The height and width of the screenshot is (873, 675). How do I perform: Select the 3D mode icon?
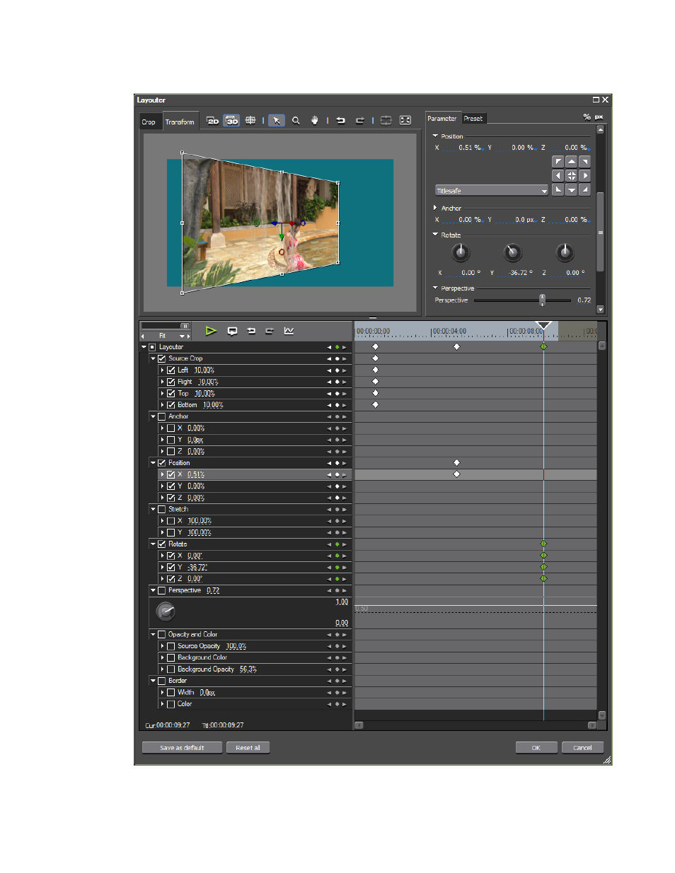pyautogui.click(x=231, y=121)
